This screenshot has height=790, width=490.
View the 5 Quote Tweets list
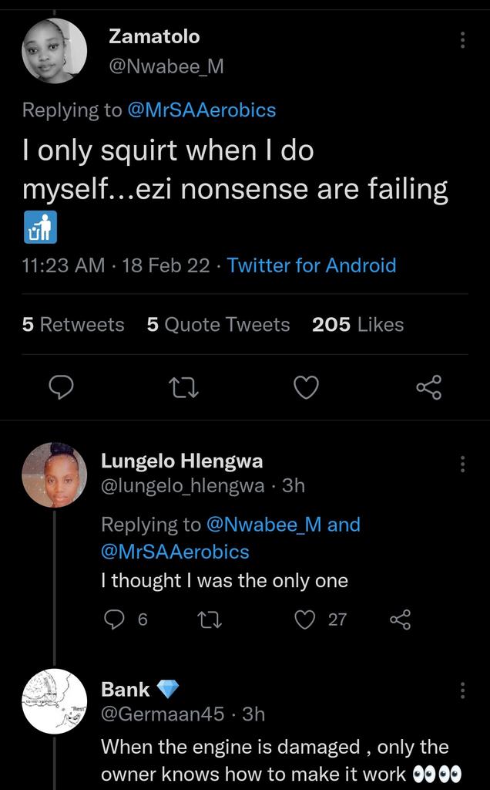(x=218, y=325)
